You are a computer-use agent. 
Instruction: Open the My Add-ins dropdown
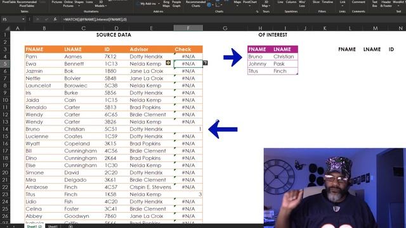tap(159, 4)
